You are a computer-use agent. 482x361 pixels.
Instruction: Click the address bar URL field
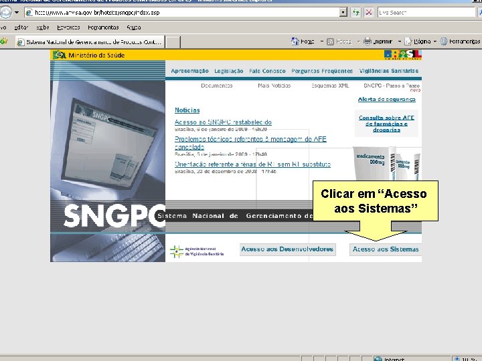(x=182, y=13)
